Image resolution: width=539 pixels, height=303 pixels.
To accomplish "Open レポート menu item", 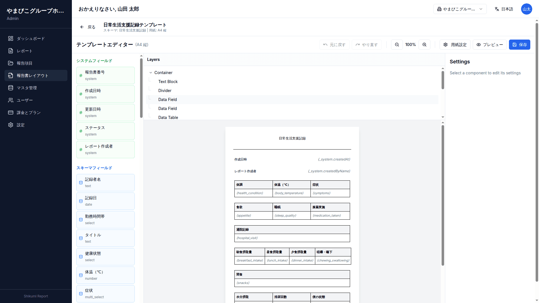I will pos(24,51).
